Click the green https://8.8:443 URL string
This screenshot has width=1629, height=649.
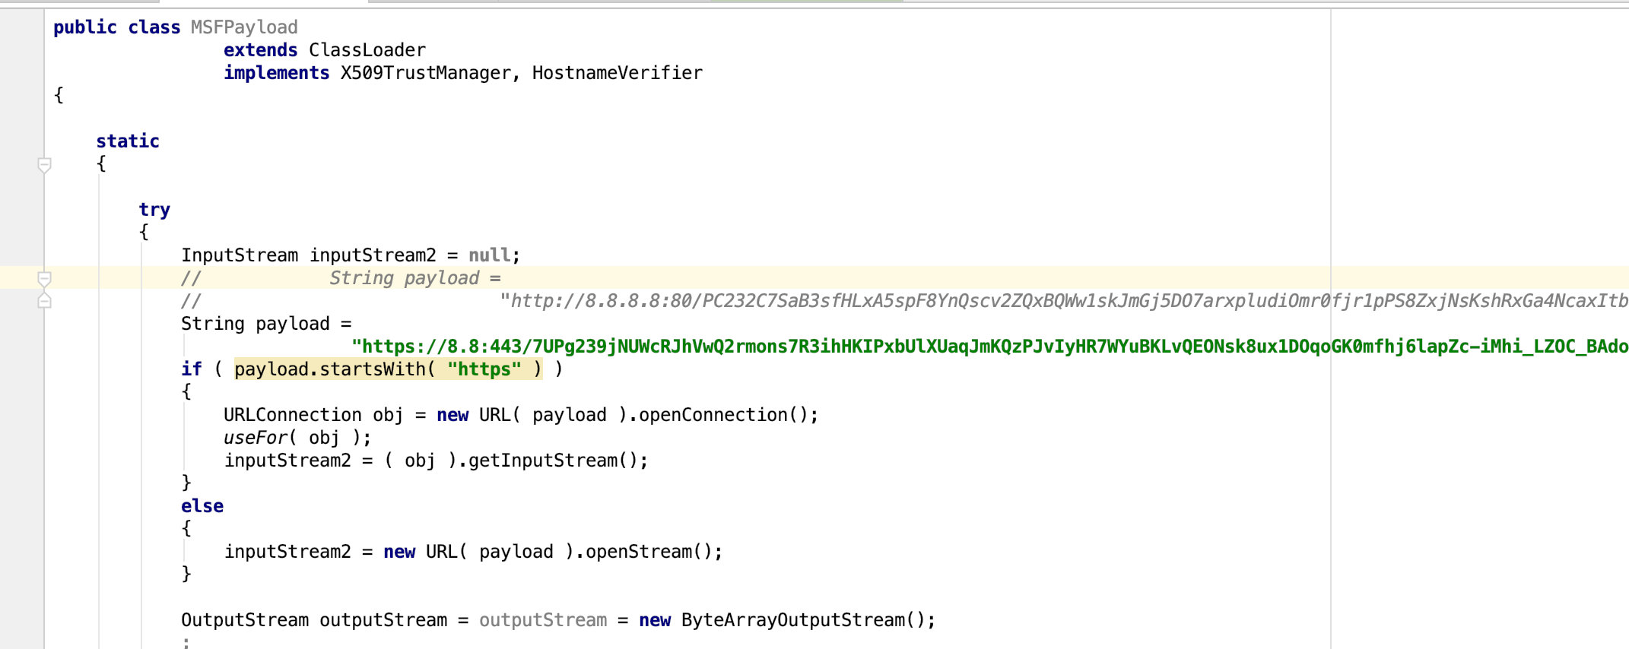990,347
